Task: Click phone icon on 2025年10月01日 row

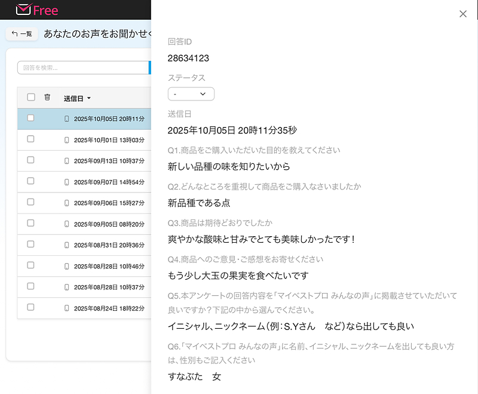Action: [x=67, y=140]
